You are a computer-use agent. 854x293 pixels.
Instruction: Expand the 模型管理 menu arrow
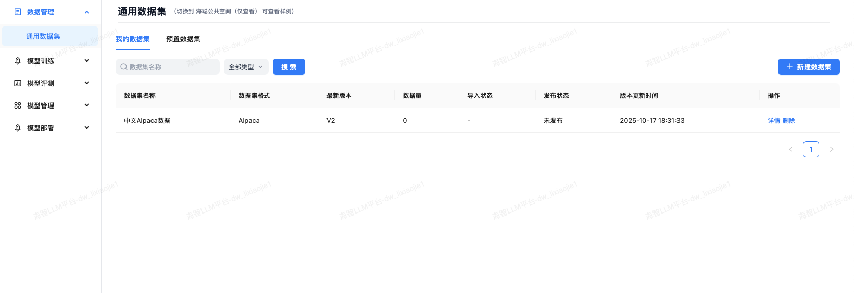pyautogui.click(x=87, y=105)
